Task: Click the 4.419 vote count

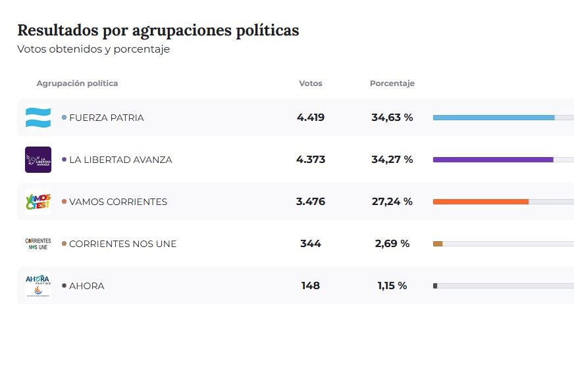Action: [311, 118]
